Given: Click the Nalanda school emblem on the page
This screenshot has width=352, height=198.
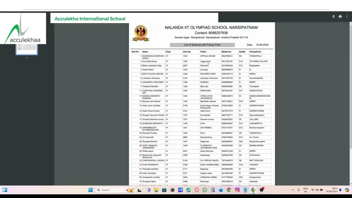Looking at the screenshot, I should 141,34.
